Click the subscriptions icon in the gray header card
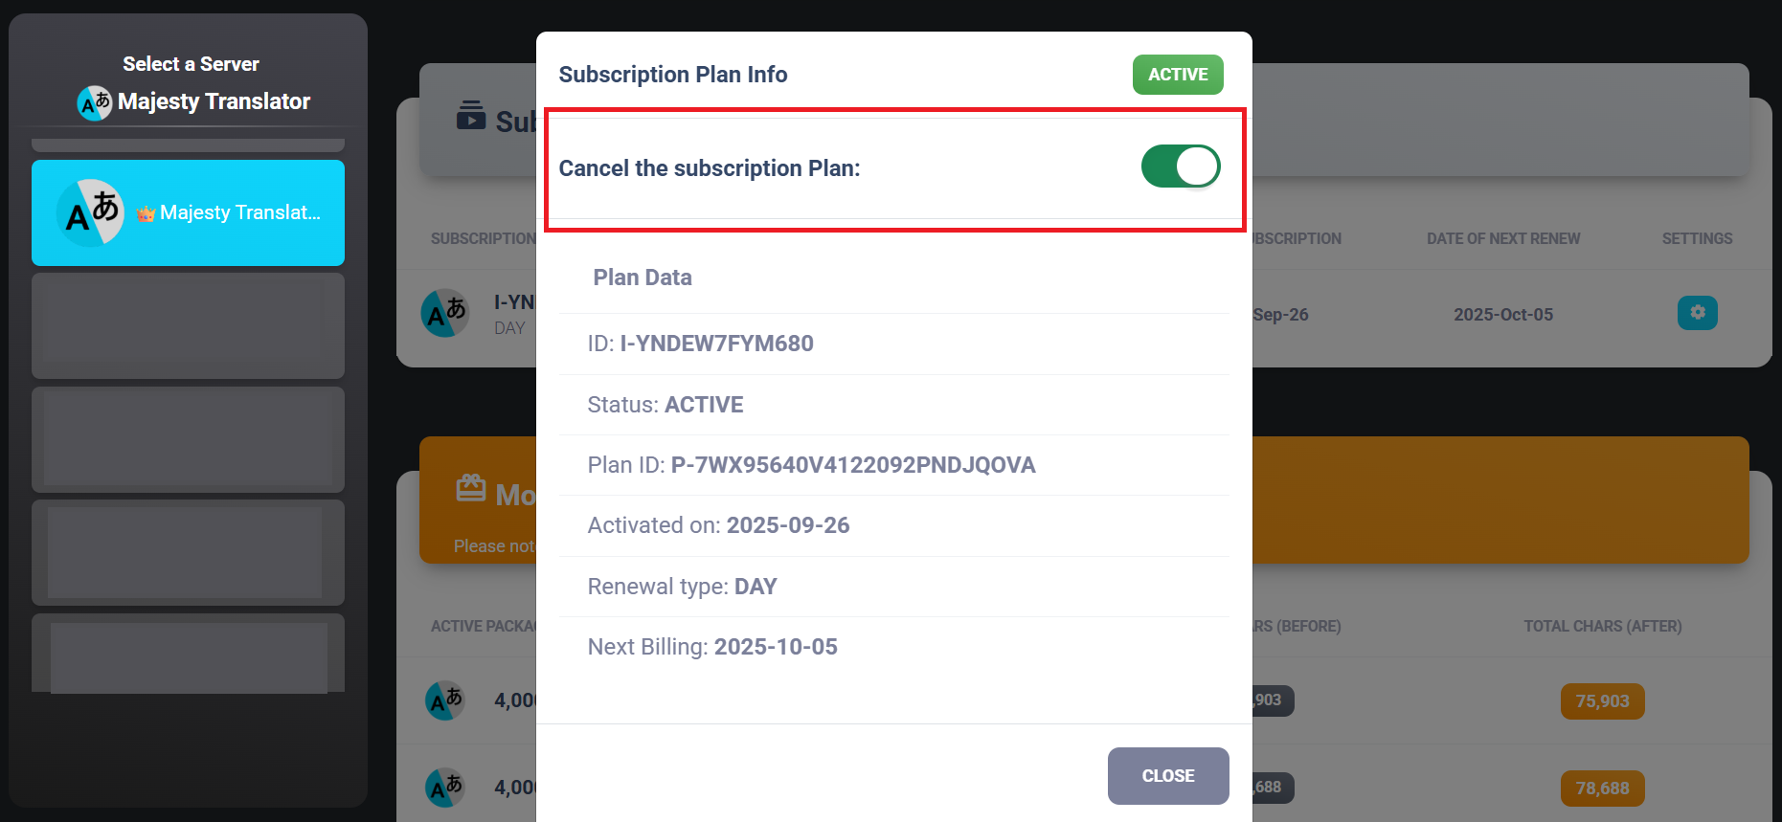The image size is (1782, 822). click(x=470, y=116)
